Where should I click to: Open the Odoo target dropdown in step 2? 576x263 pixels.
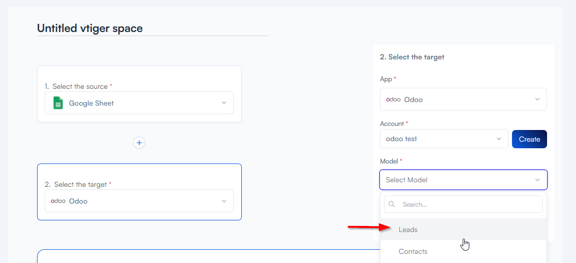point(139,201)
